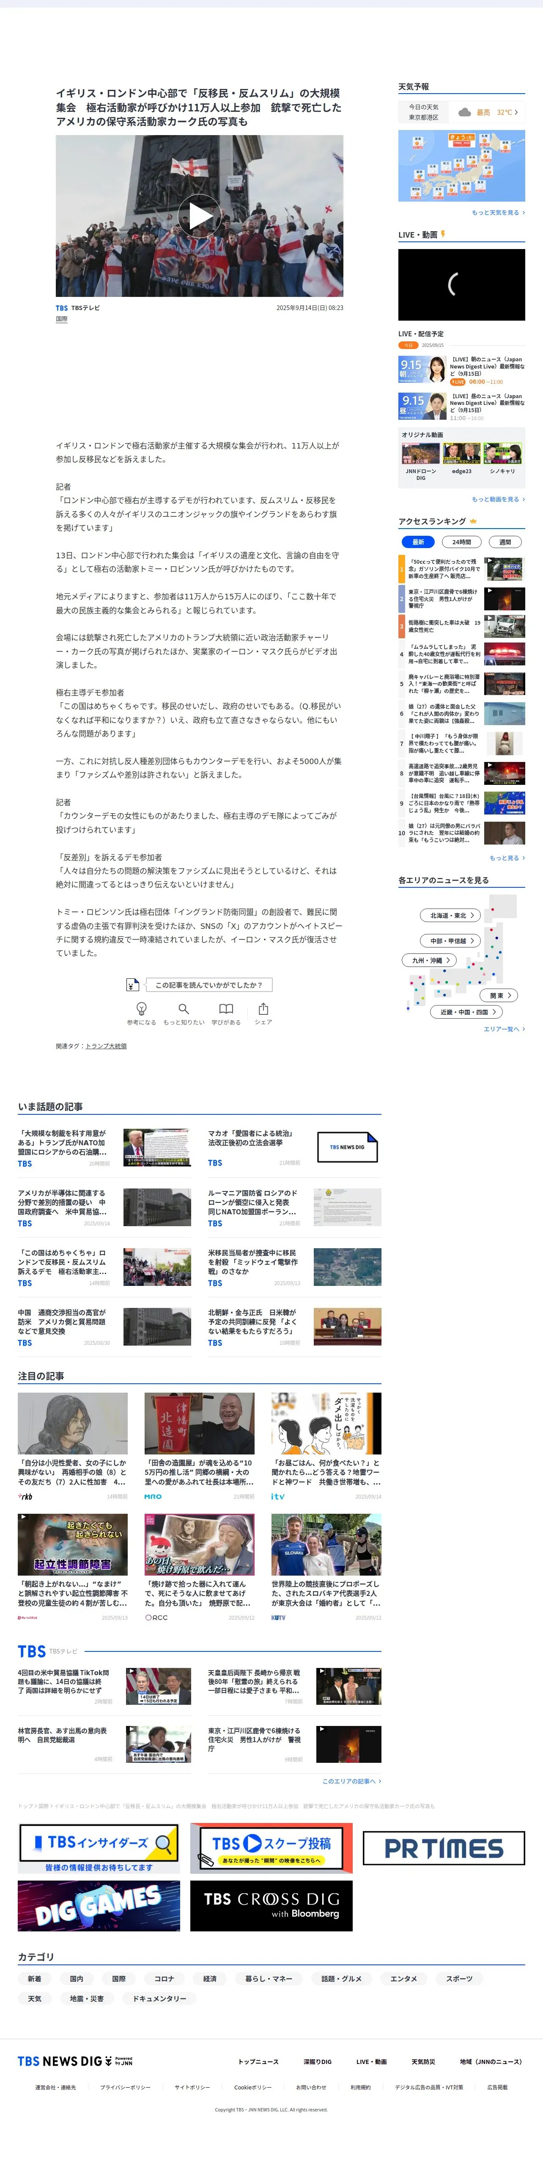The image size is (543, 2169).
Task: Open もっと見る under access ranking
Action: (508, 858)
